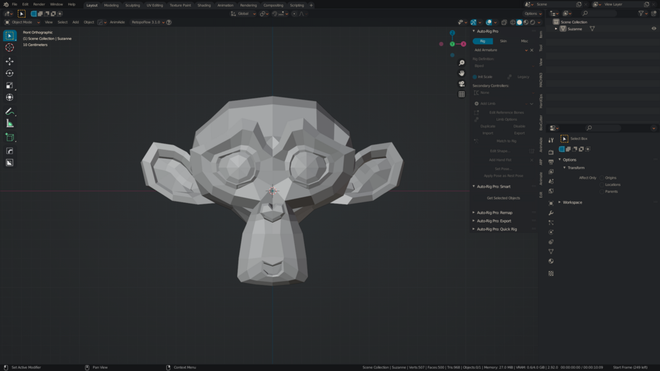Select the Move tool

pyautogui.click(x=9, y=62)
